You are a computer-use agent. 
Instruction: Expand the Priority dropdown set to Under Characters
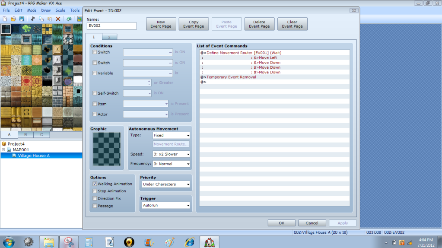pyautogui.click(x=166, y=184)
